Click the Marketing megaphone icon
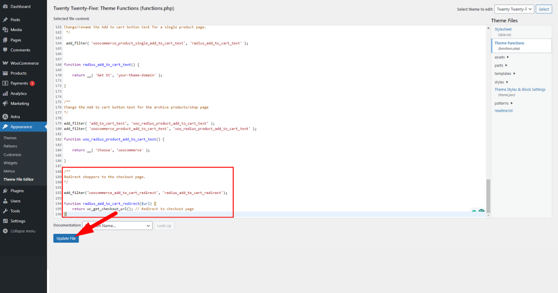Screen dimensions: 558x293 (5, 104)
